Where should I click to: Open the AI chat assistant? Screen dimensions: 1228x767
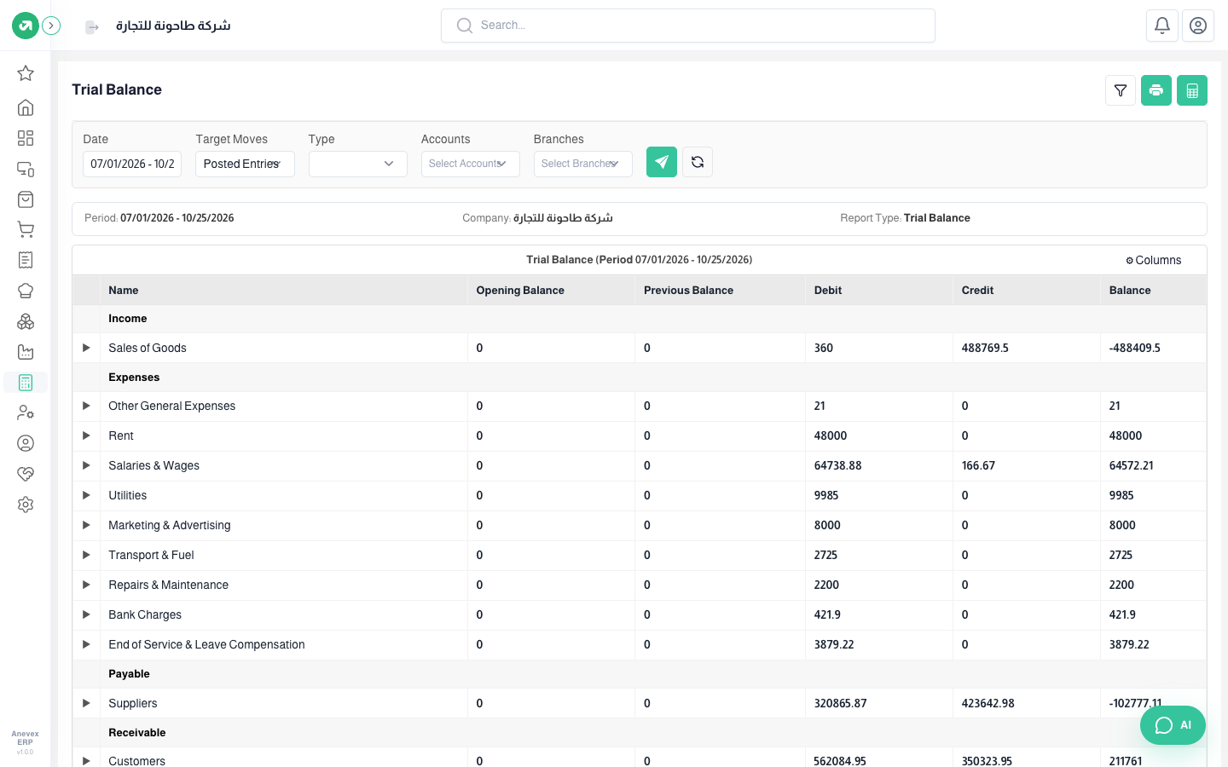(x=1173, y=725)
